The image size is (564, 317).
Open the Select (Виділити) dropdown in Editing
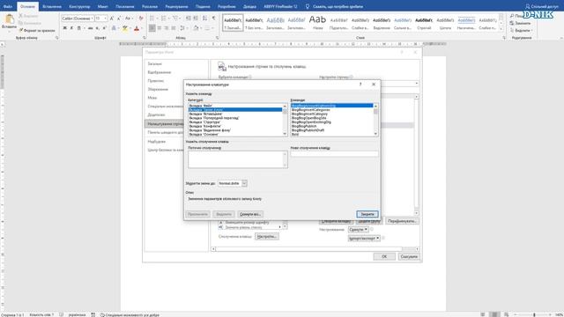click(521, 31)
